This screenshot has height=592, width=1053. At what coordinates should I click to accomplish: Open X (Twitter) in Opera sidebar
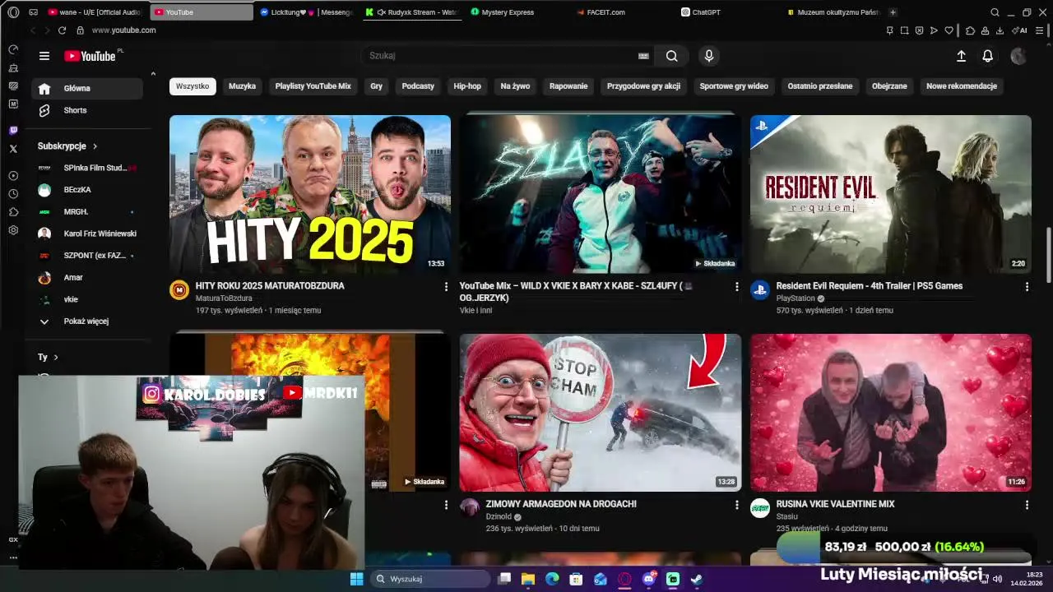pyautogui.click(x=13, y=149)
